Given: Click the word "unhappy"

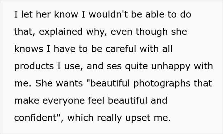Looking at the screenshot, I should pos(171,67).
